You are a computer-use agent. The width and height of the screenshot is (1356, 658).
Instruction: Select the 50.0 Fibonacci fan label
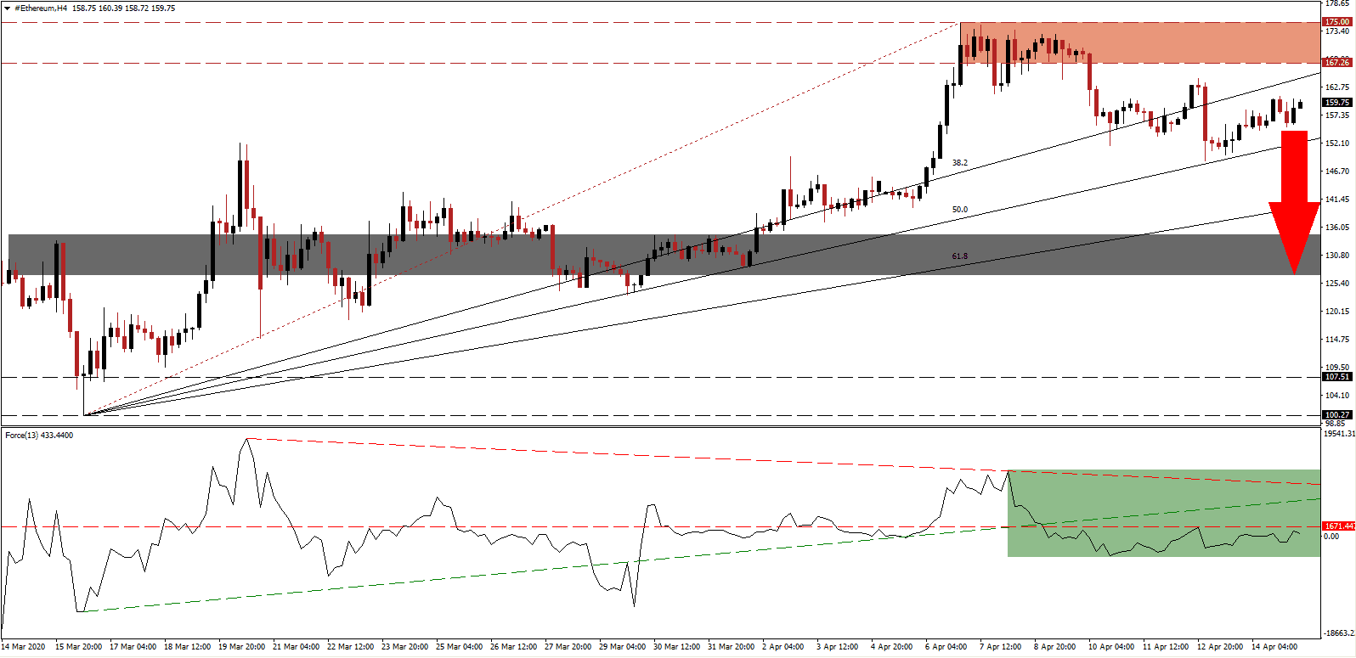pyautogui.click(x=959, y=209)
